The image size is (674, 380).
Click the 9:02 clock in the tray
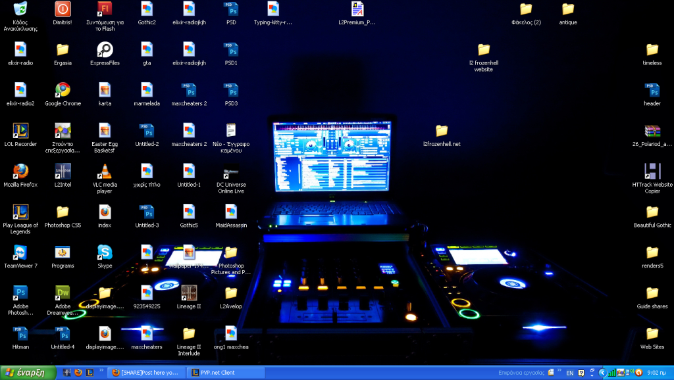tap(658, 372)
